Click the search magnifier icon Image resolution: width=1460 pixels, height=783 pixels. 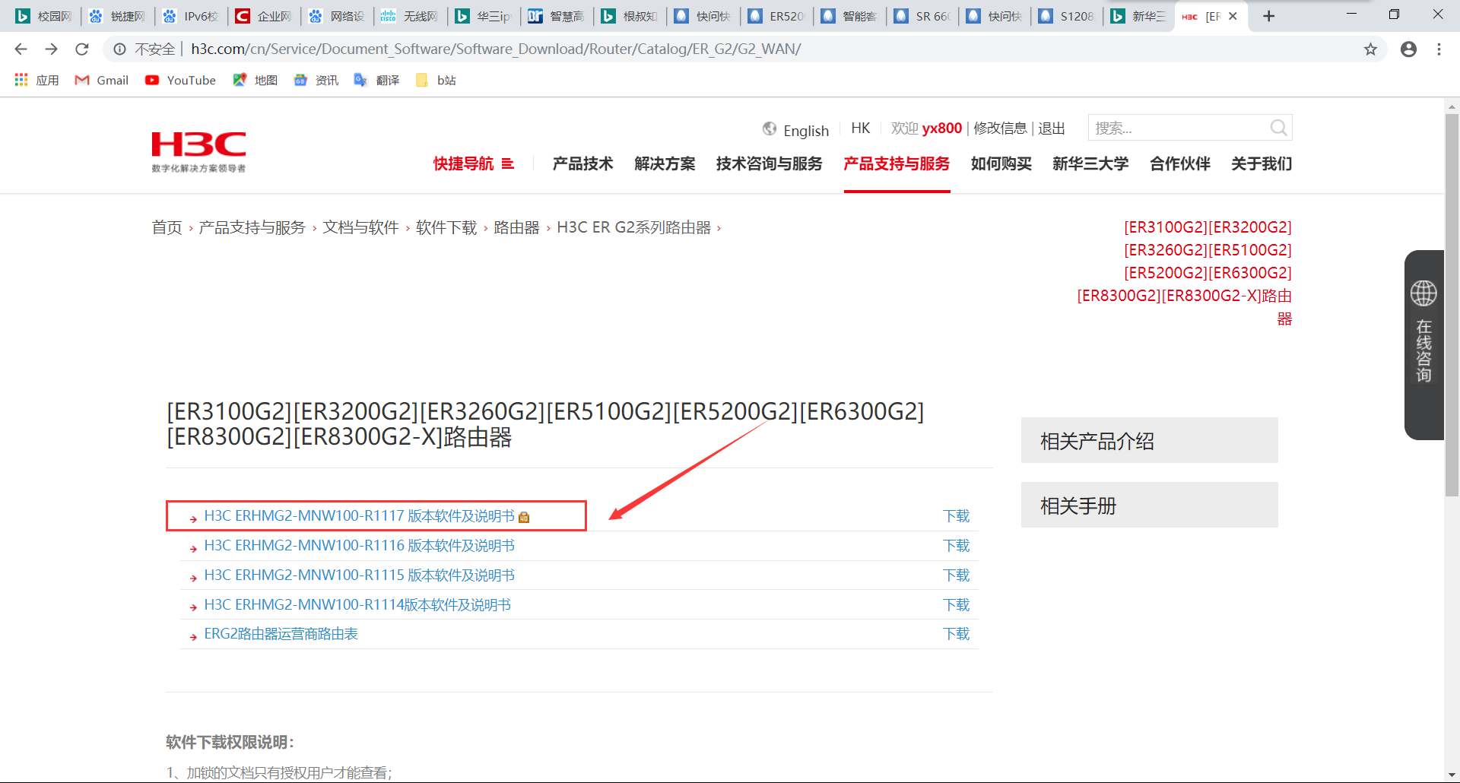coord(1278,128)
